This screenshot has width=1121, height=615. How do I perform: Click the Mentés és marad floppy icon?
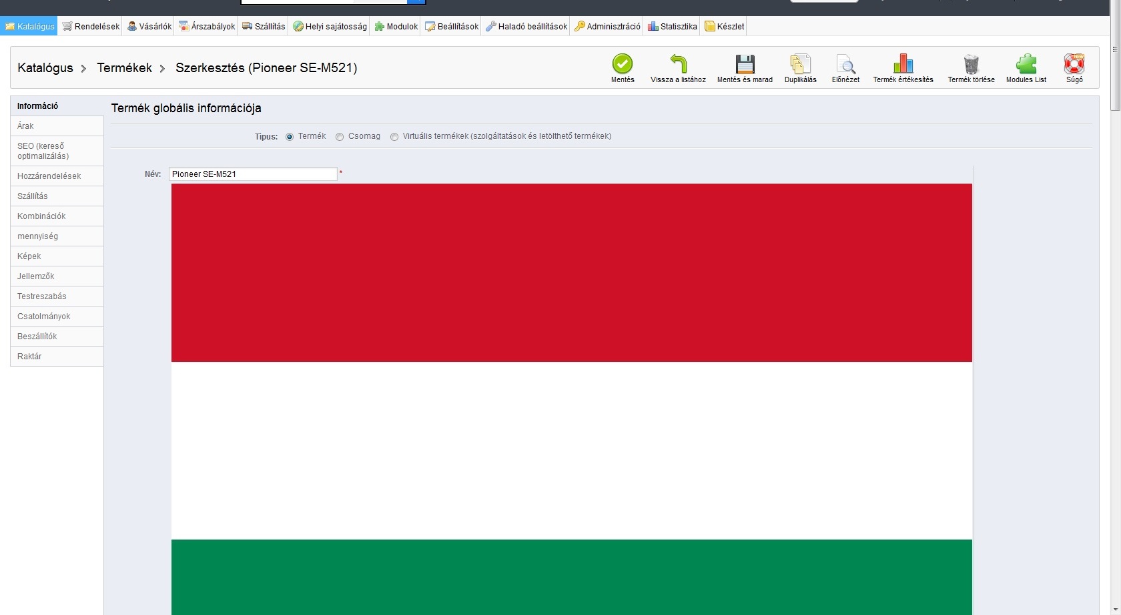[745, 63]
